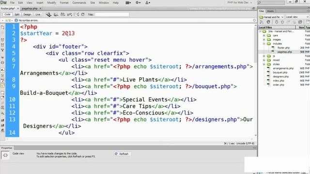Open the Insert menu
Viewport: 310px width, 174px height.
[x=40, y=3]
